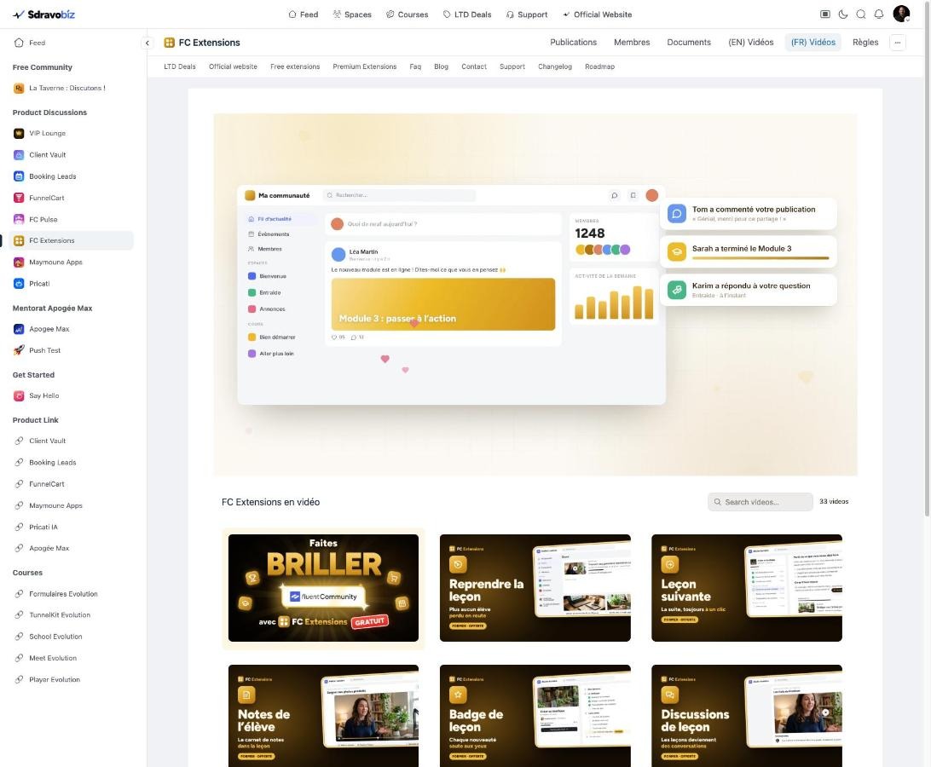Click the Apogee Max chart icon

pos(19,329)
